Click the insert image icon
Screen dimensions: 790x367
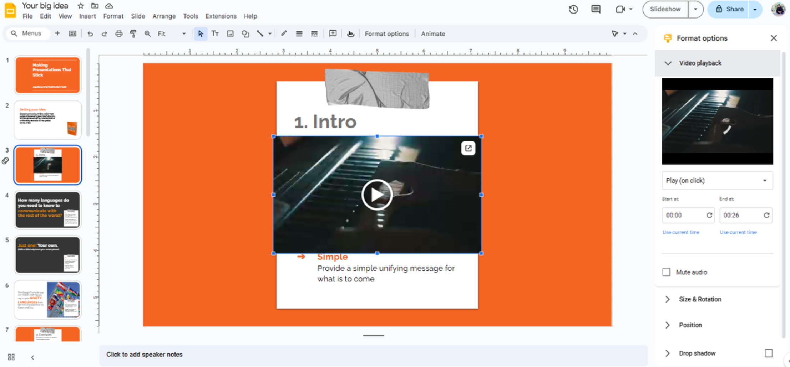click(x=230, y=34)
